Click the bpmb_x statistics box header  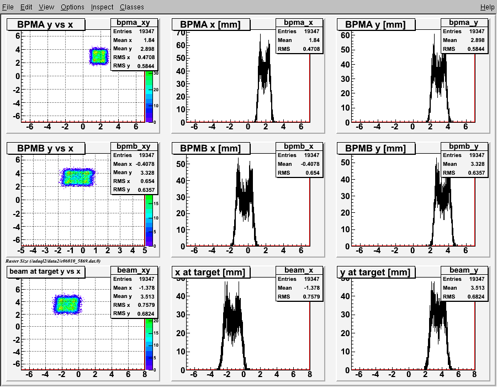pos(299,147)
